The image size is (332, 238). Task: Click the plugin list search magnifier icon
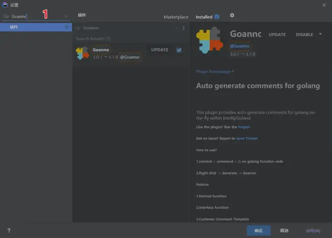tap(77, 28)
